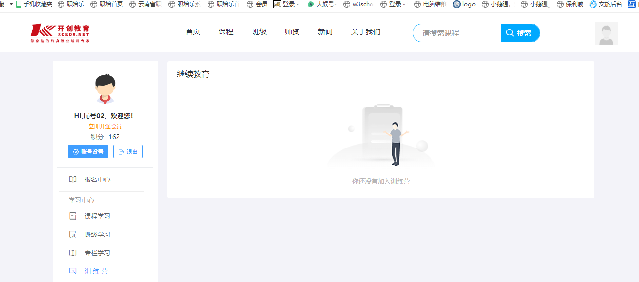Open the 保利威 bookmark

pos(570,4)
